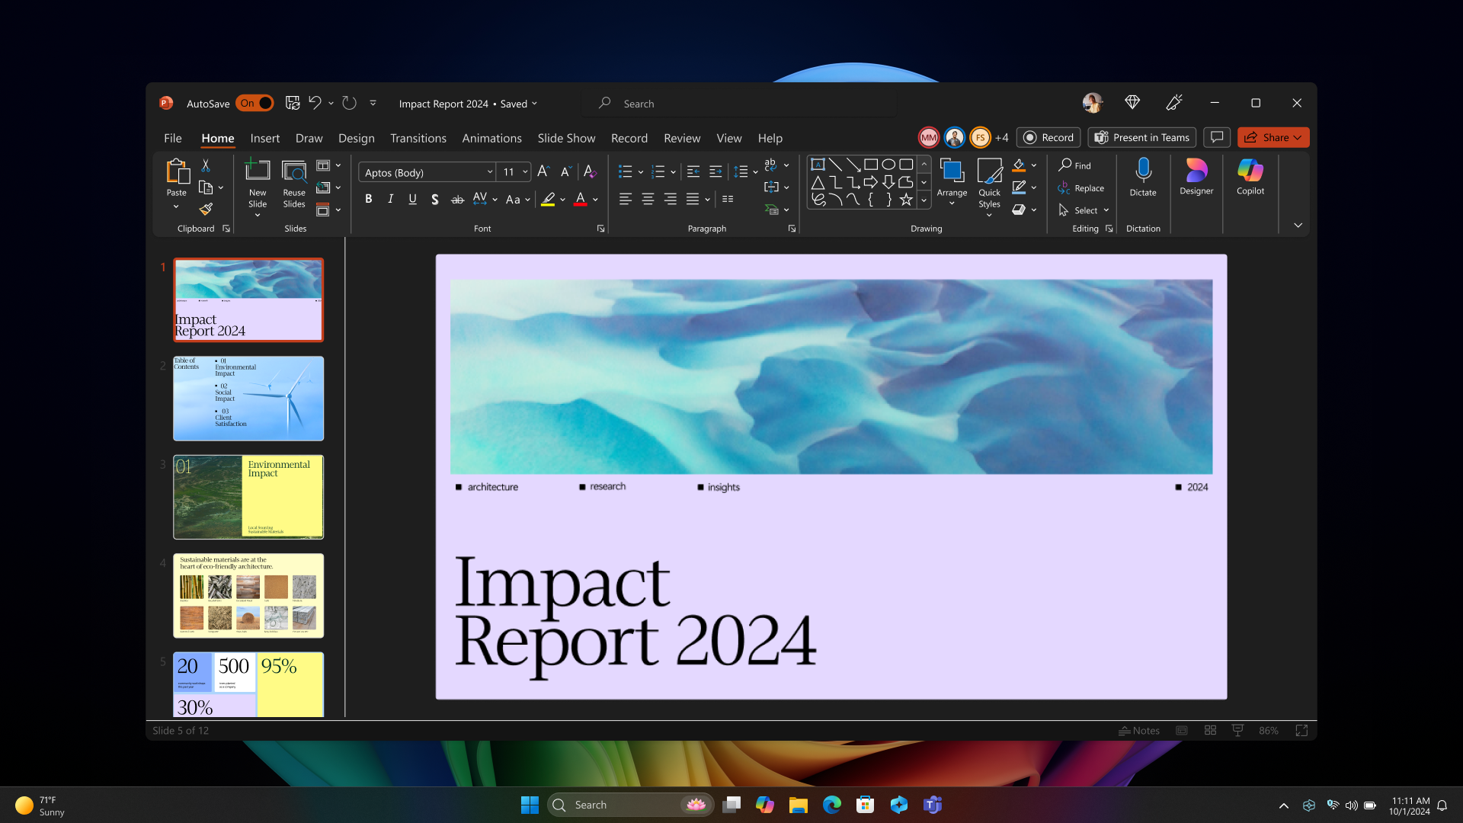Switch to the Design tab
The image size is (1463, 823).
point(356,138)
